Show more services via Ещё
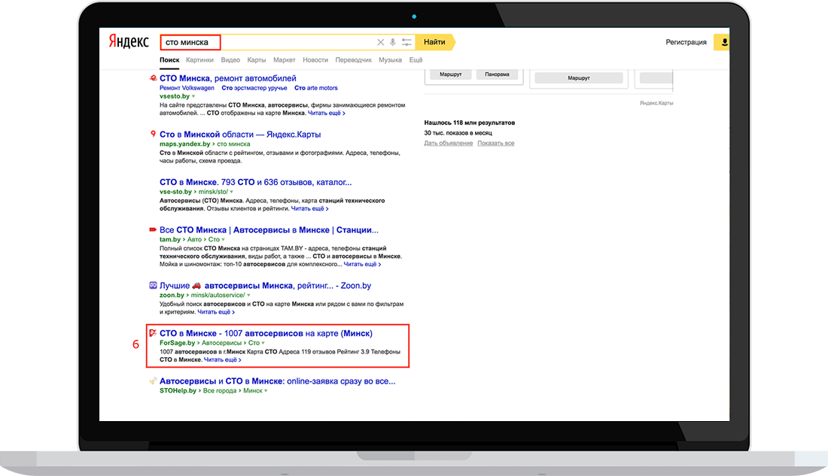 point(416,60)
